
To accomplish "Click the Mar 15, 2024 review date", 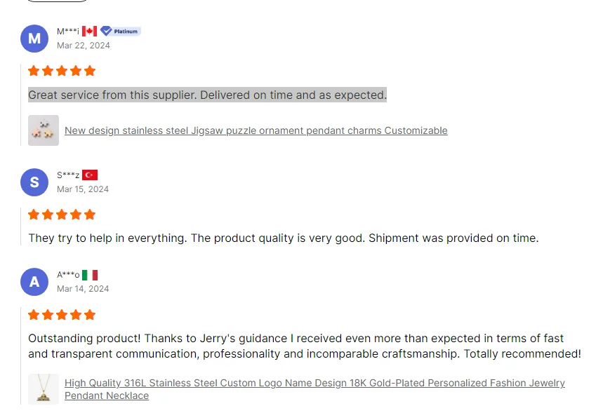I will click(x=83, y=189).
